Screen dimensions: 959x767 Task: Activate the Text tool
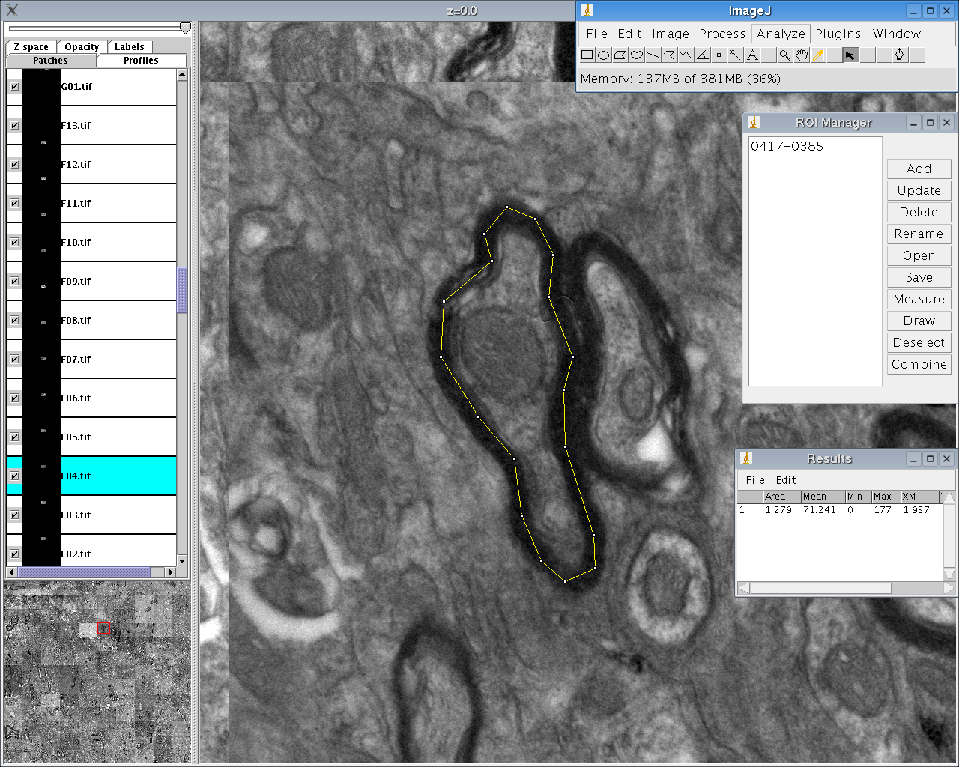click(x=752, y=55)
